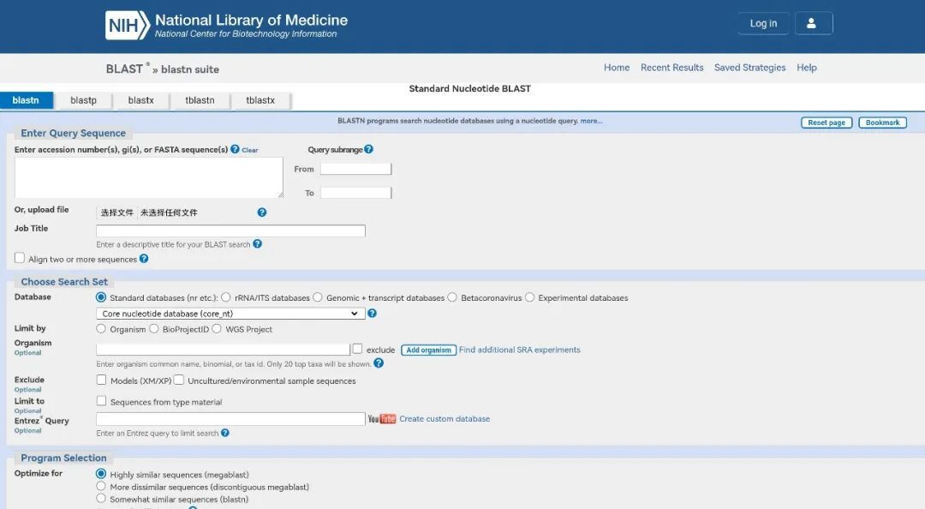Click the Add organism button
Screen dimensions: 925x509
point(429,350)
